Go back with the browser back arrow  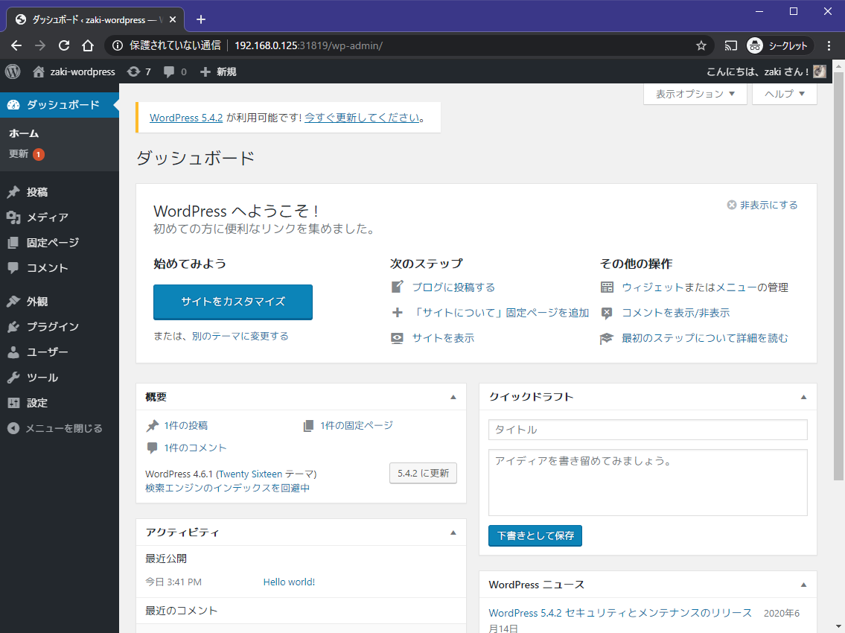16,46
